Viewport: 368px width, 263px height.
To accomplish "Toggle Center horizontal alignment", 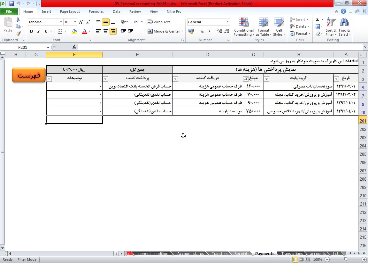I will [x=106, y=31].
